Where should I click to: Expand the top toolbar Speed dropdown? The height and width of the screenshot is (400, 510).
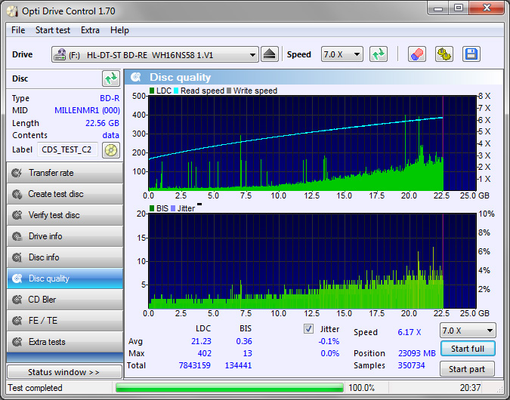coord(342,54)
